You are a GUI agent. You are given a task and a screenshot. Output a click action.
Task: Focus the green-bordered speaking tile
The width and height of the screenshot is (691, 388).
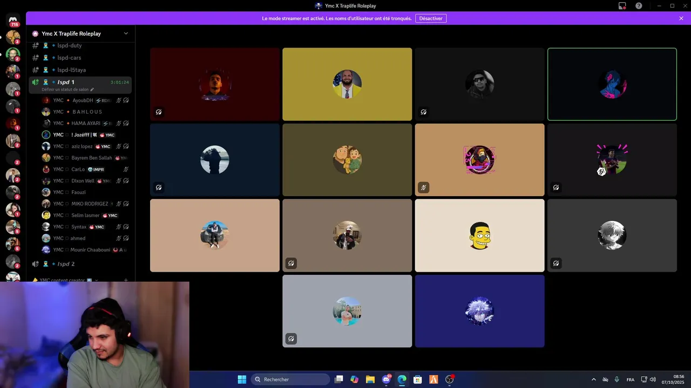click(612, 84)
